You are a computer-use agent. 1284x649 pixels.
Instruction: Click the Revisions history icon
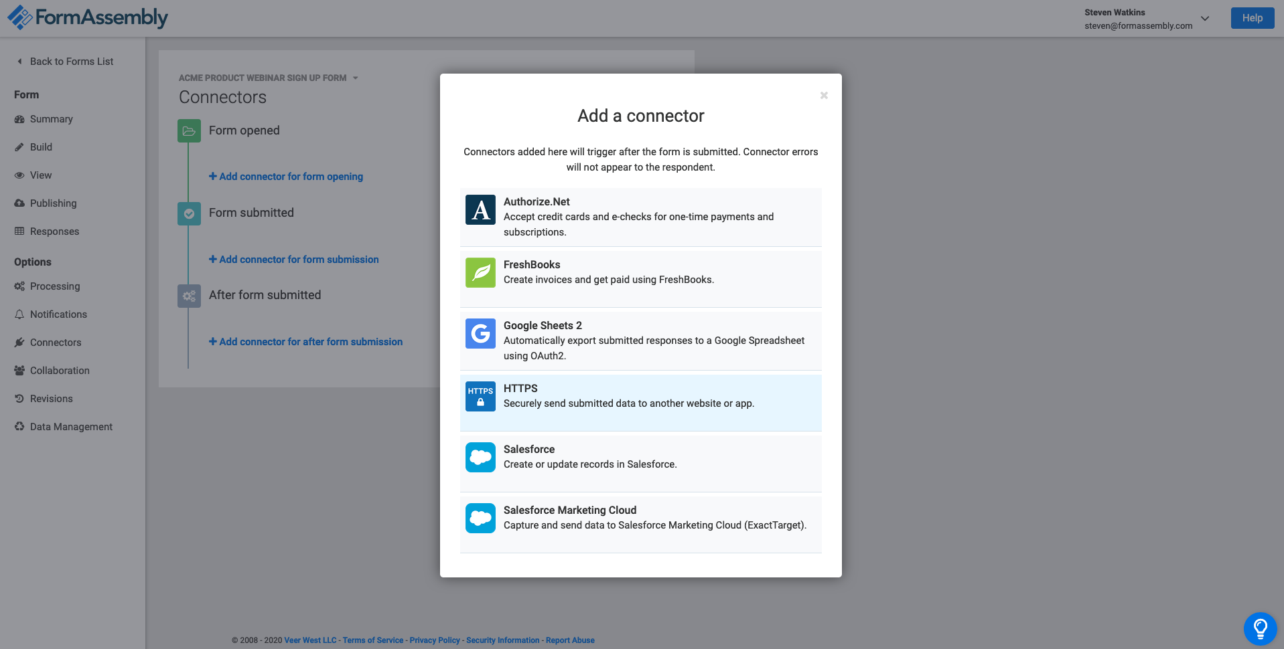19,399
